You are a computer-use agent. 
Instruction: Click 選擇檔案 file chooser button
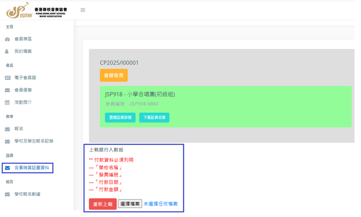pyautogui.click(x=130, y=204)
